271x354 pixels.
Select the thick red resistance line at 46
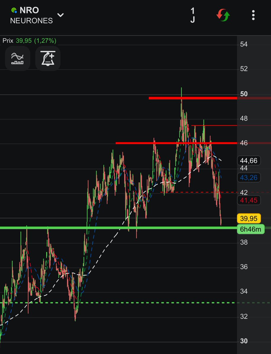pyautogui.click(x=176, y=143)
